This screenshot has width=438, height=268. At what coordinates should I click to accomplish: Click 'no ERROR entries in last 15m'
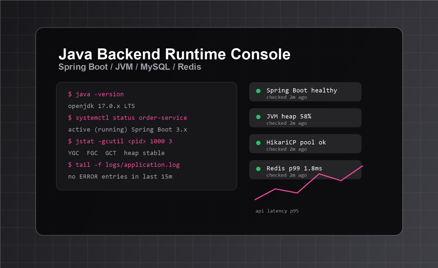click(120, 177)
